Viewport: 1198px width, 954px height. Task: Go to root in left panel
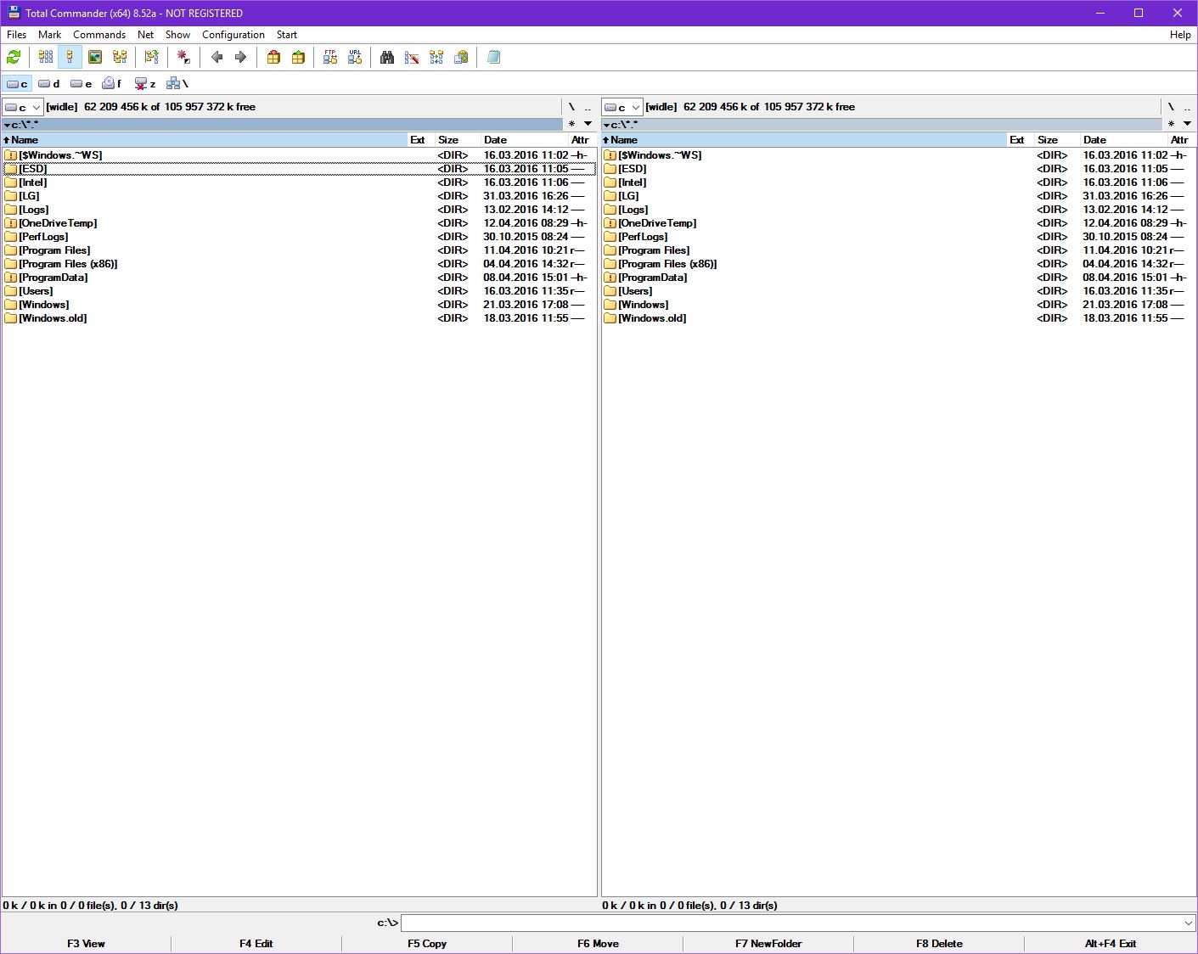(x=571, y=107)
